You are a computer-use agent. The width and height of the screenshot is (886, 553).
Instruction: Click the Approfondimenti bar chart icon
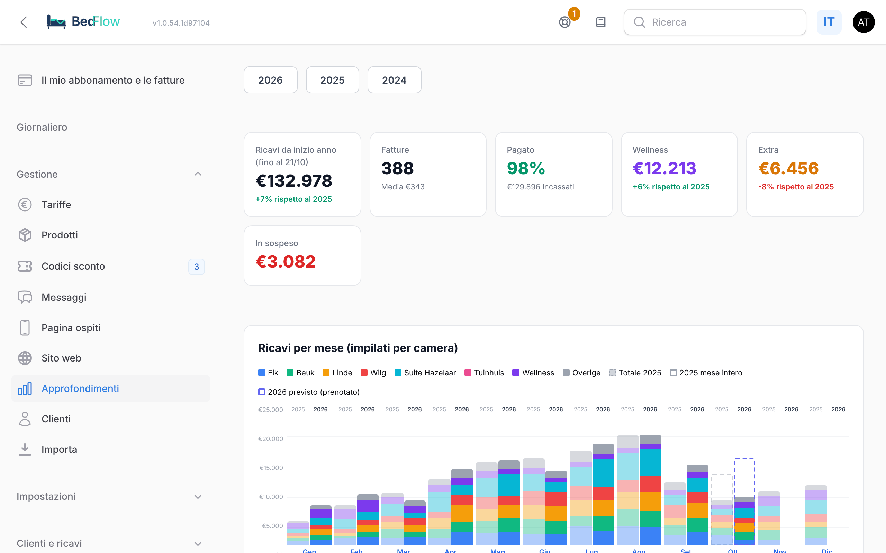pos(25,388)
